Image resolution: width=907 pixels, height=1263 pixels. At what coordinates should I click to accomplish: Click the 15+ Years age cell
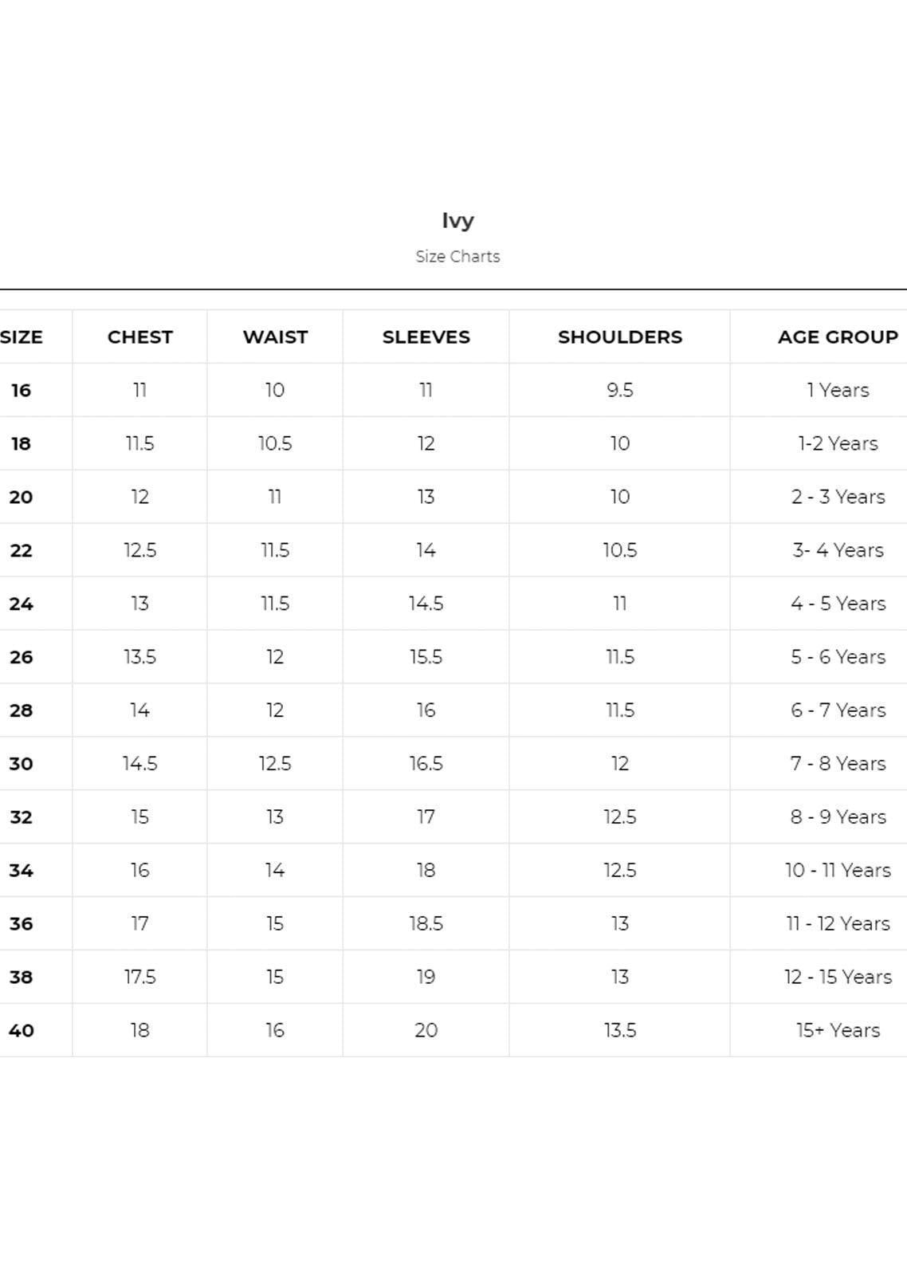coord(838,1030)
